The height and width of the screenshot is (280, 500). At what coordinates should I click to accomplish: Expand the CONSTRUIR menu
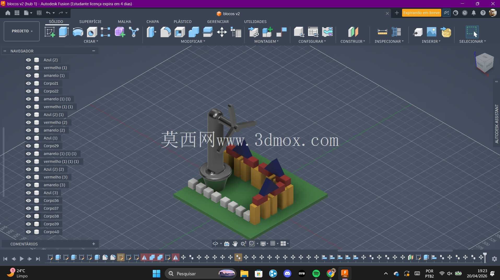point(353,41)
